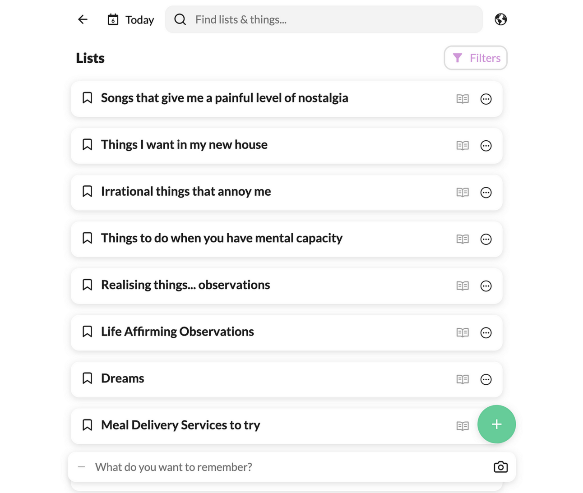This screenshot has width=583, height=493.
Task: Open reading view for Meal Delivery Services
Action: tap(463, 426)
